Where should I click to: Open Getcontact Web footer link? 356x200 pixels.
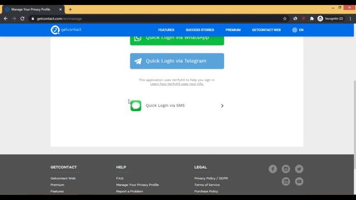tap(63, 178)
